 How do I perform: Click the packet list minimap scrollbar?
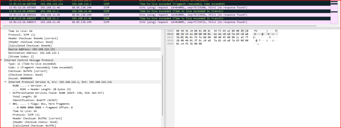334,12
